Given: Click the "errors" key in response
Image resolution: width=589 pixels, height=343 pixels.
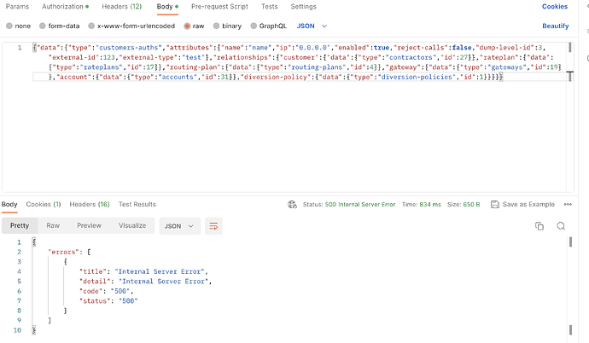Looking at the screenshot, I should (63, 252).
